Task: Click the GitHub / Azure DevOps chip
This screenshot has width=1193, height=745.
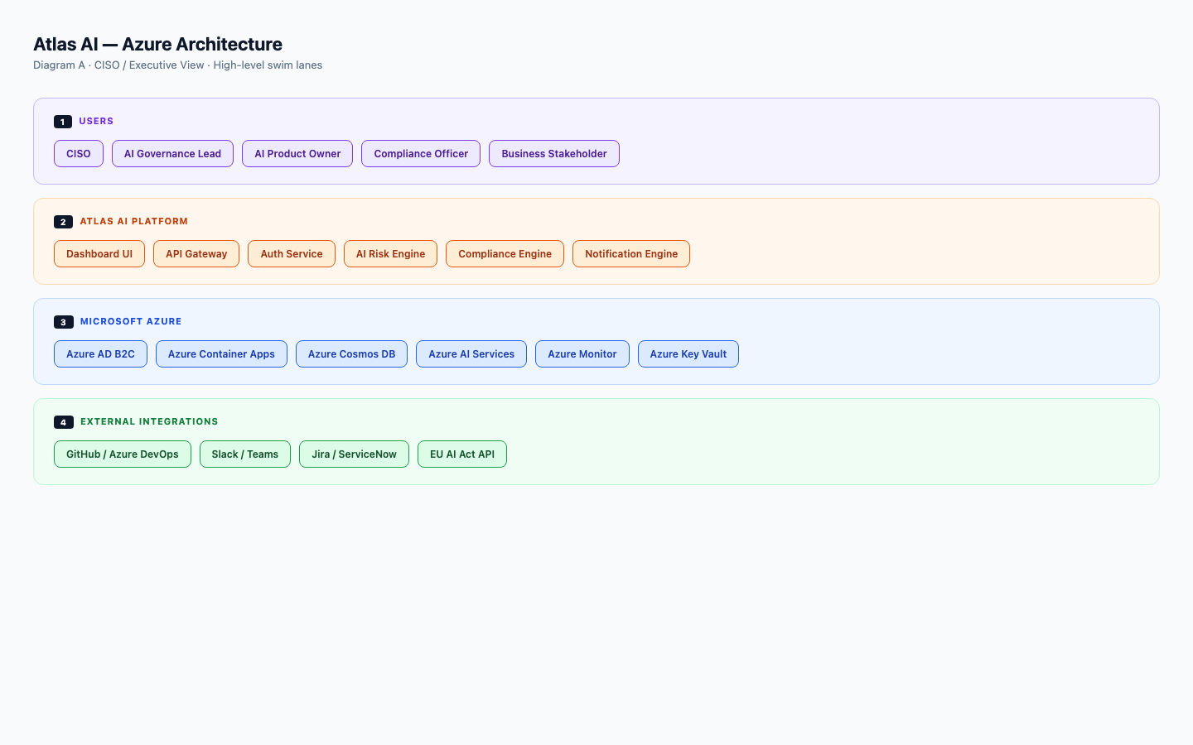Action: pos(123,454)
